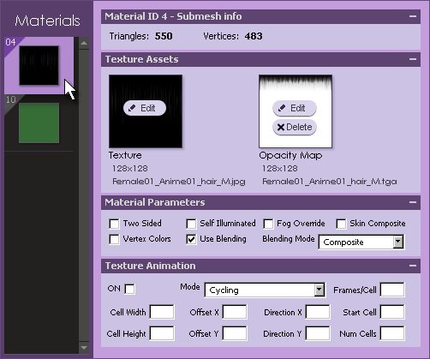The height and width of the screenshot is (359, 430).
Task: Open the Blending Mode Composite dropdown
Action: (361, 242)
